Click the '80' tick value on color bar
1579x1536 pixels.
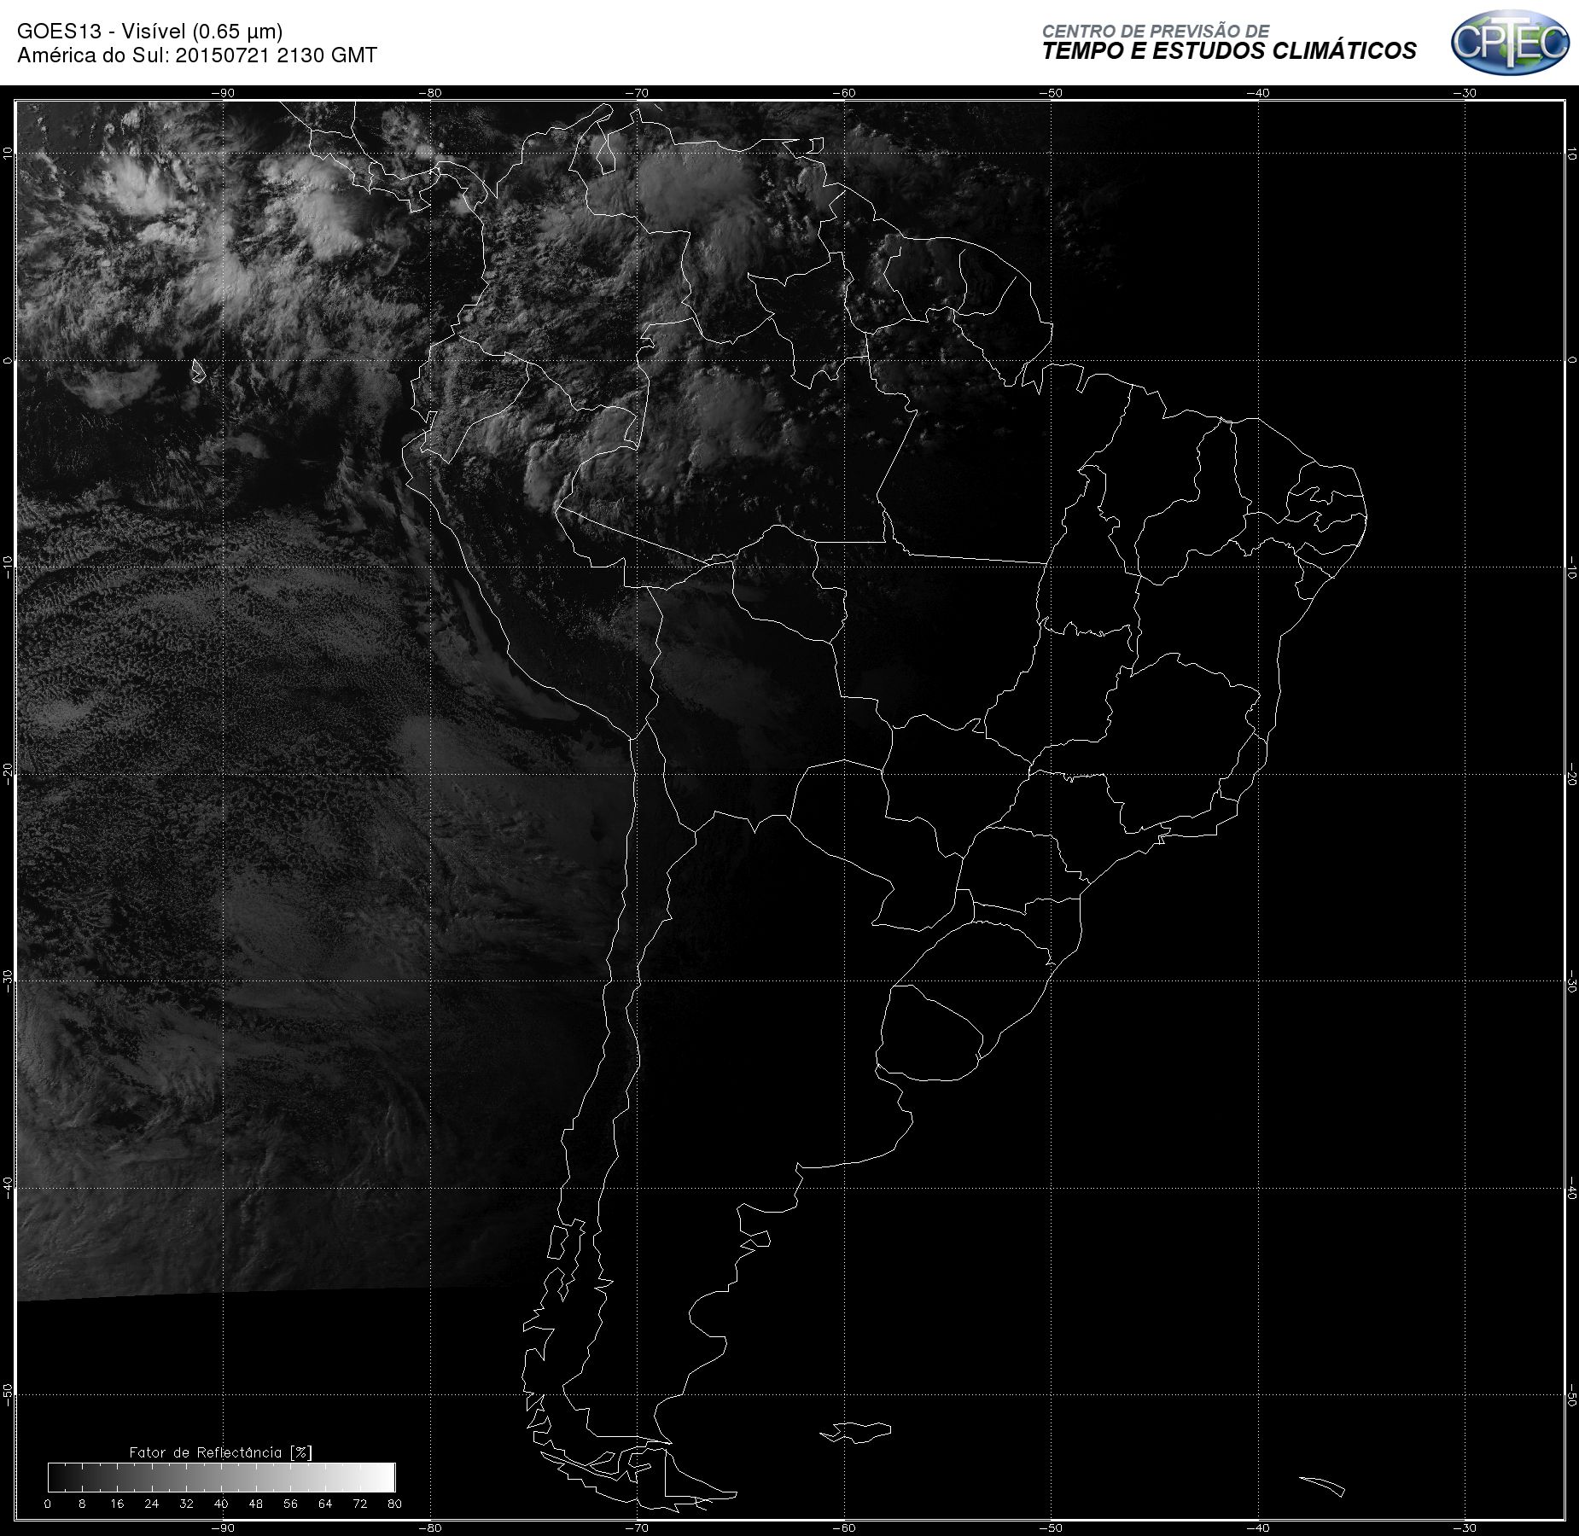394,1504
